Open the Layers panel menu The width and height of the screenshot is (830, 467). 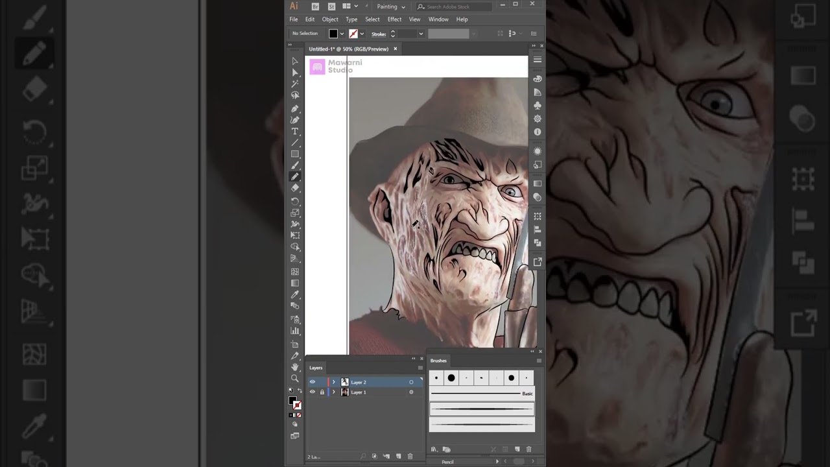[x=420, y=368]
